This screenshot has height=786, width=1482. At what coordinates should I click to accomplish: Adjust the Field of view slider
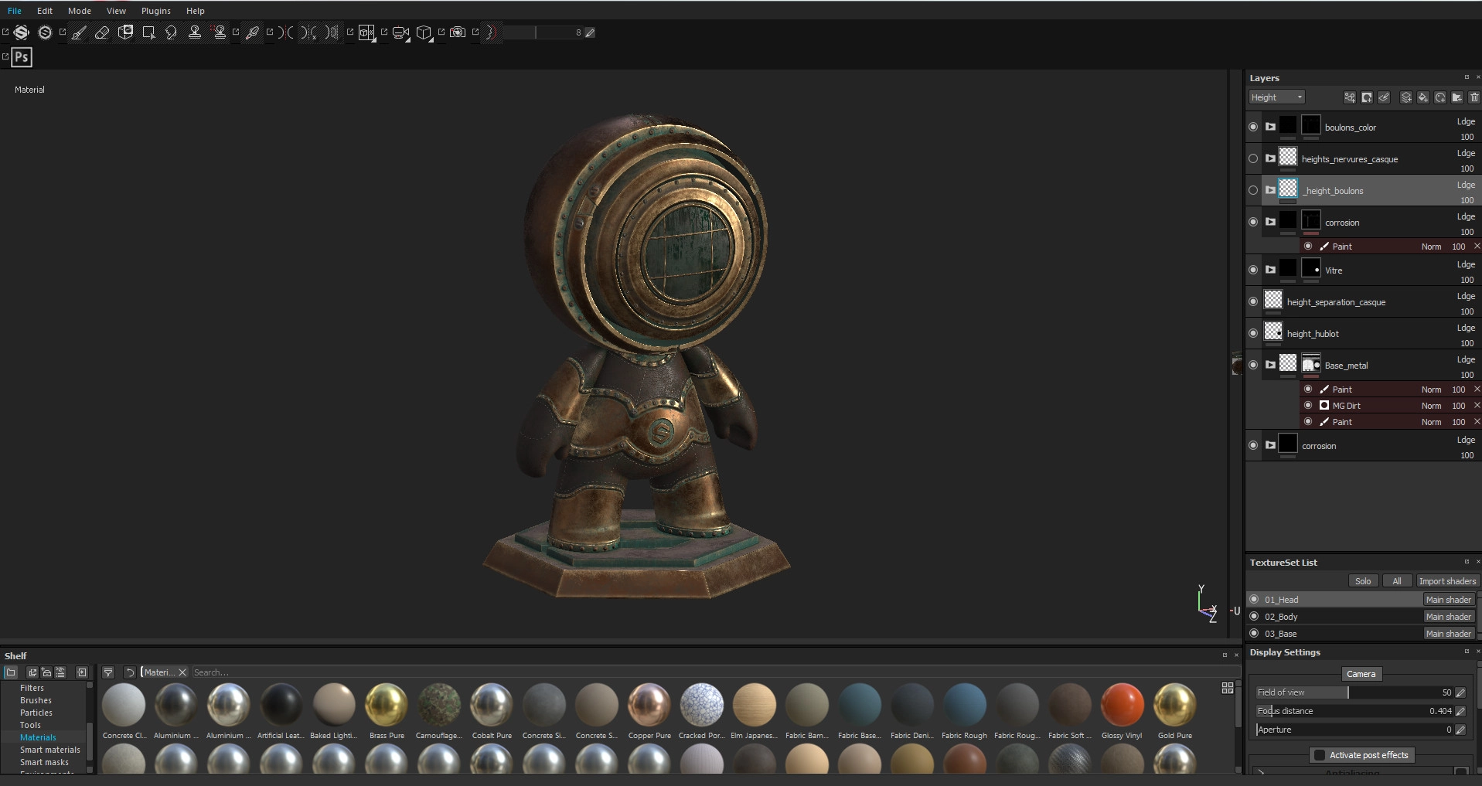point(1348,692)
